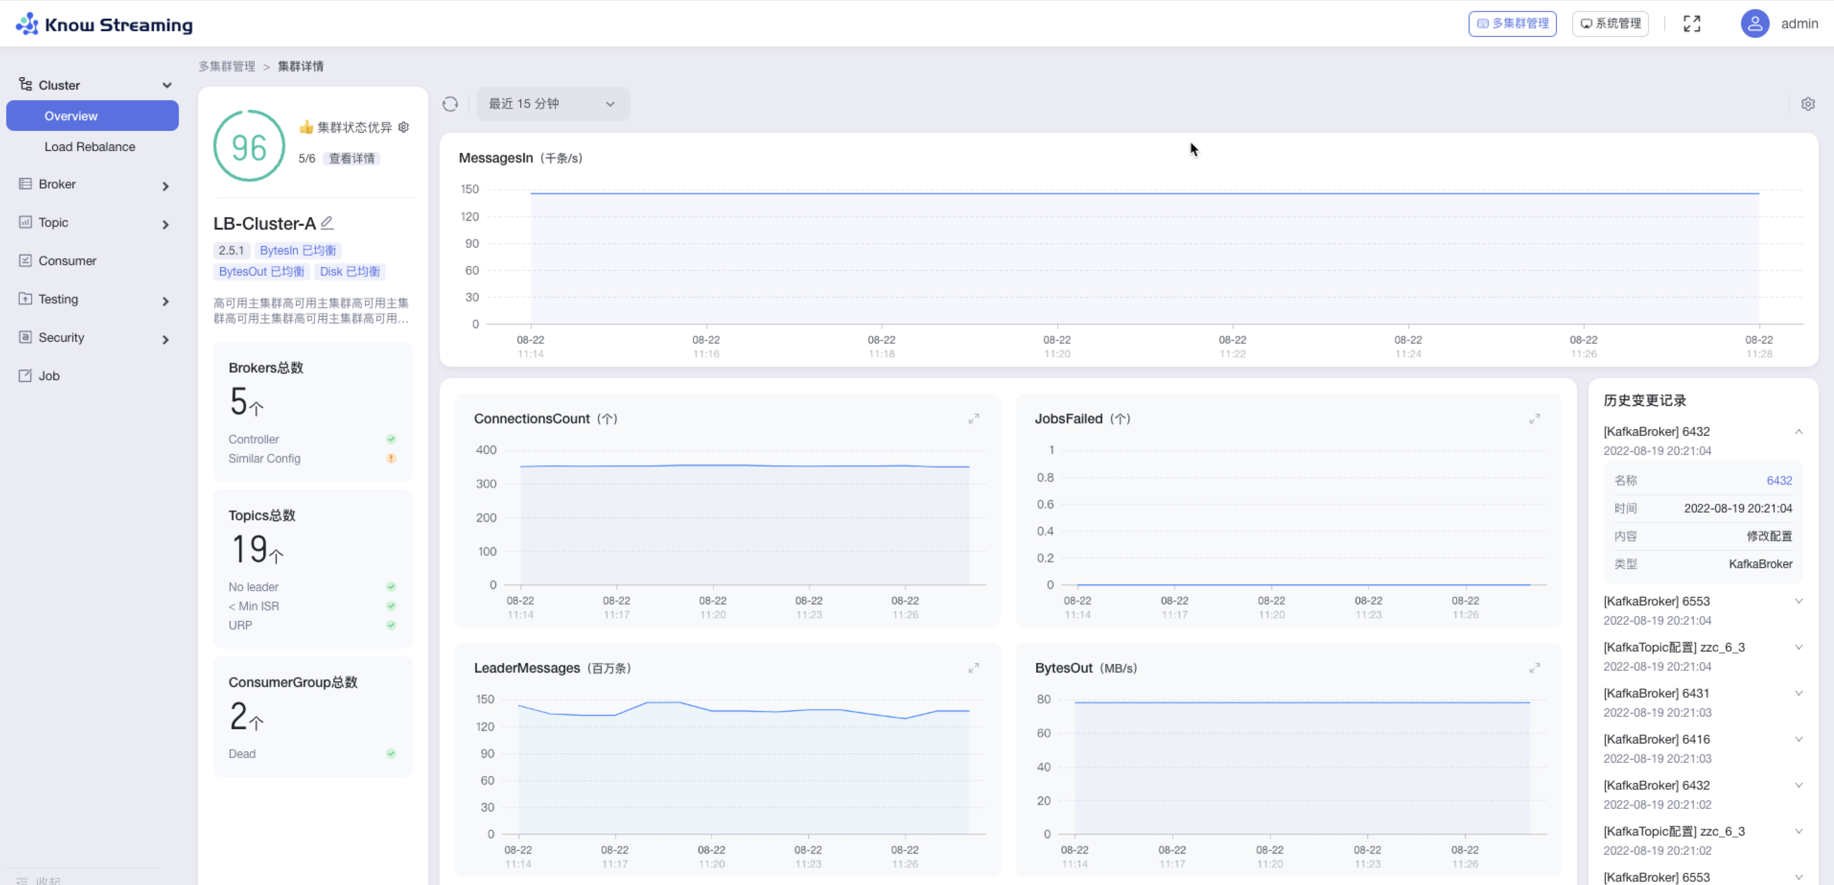Open the dashboard settings gear icon
Image resolution: width=1834 pixels, height=885 pixels.
click(1808, 104)
